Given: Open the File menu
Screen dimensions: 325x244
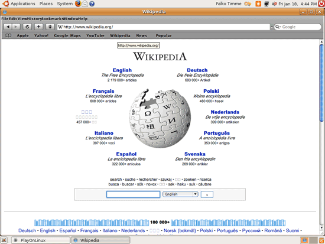Looking at the screenshot, I should pos(5,19).
